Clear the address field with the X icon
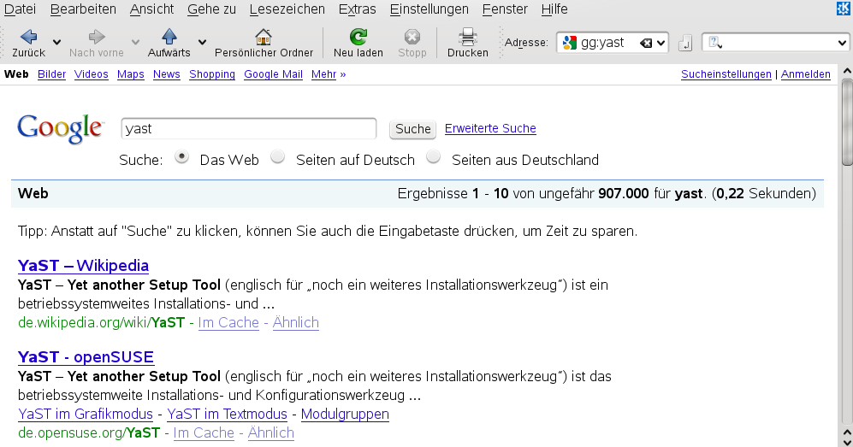This screenshot has height=447, width=853. click(x=646, y=43)
